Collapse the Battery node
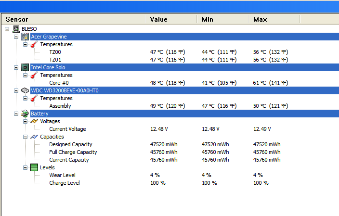Image resolution: width=339 pixels, height=216 pixels. coord(16,114)
